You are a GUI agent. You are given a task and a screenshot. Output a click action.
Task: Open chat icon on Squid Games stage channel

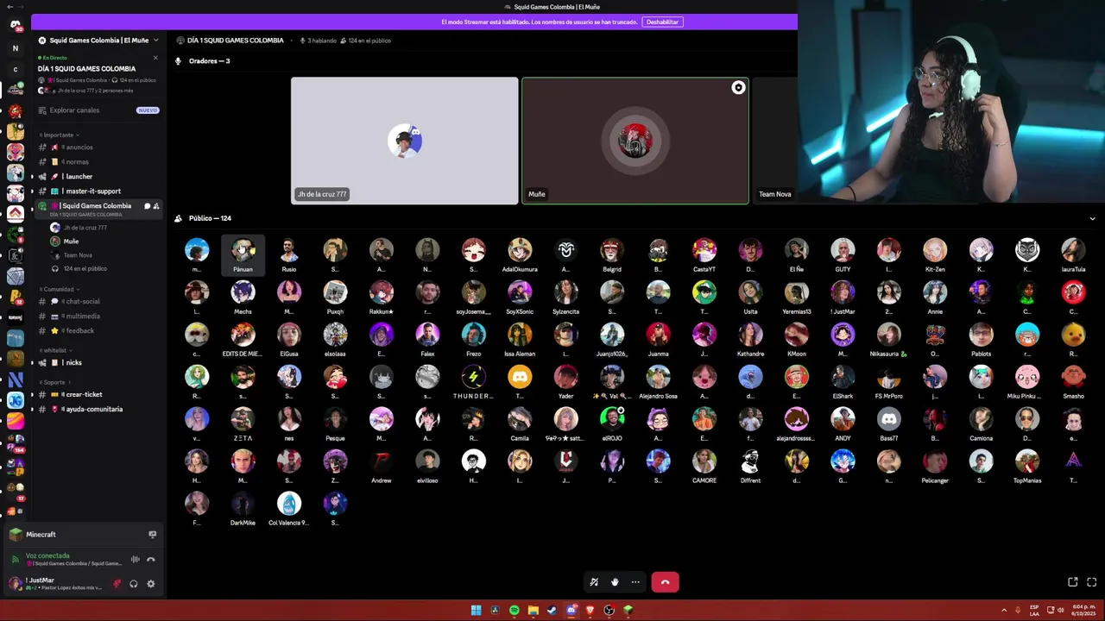tap(147, 206)
